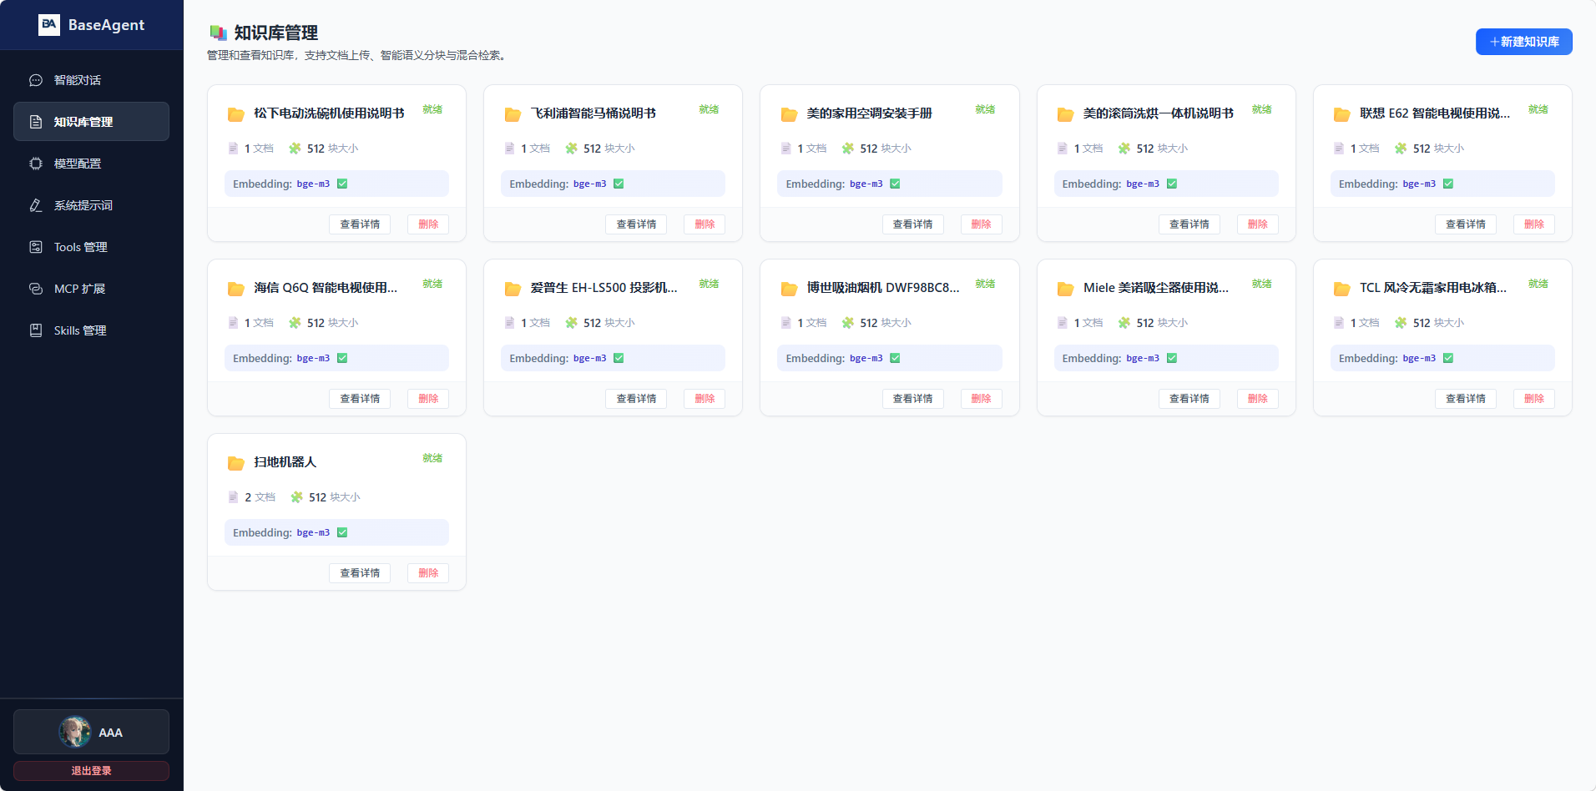Open 系统提示词 menu entry
Image resolution: width=1596 pixels, height=791 pixels.
tap(91, 205)
